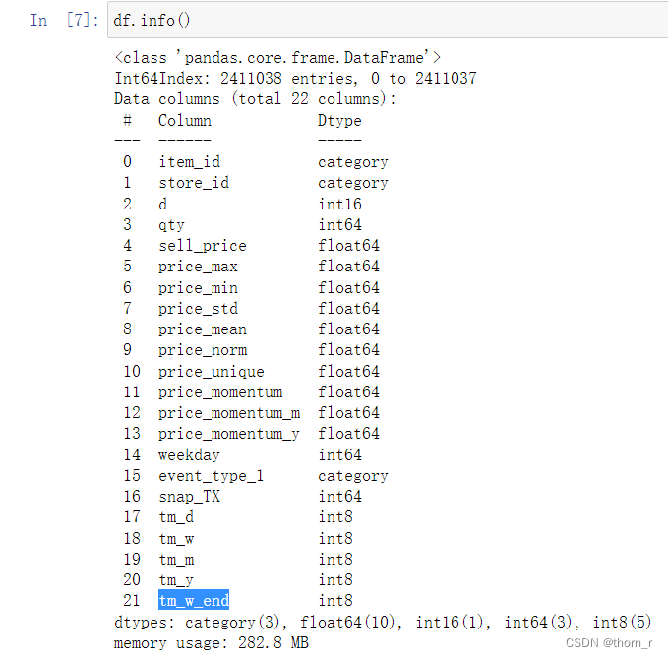
Task: Click the weekday column name
Action: (189, 454)
